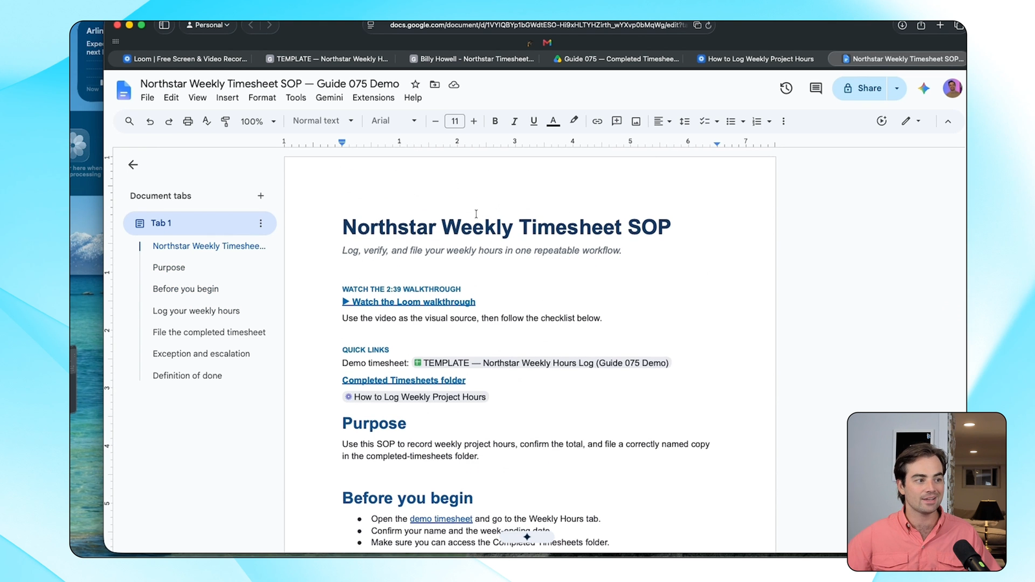Open the Personal profile dropdown
The height and width of the screenshot is (582, 1035).
point(208,25)
